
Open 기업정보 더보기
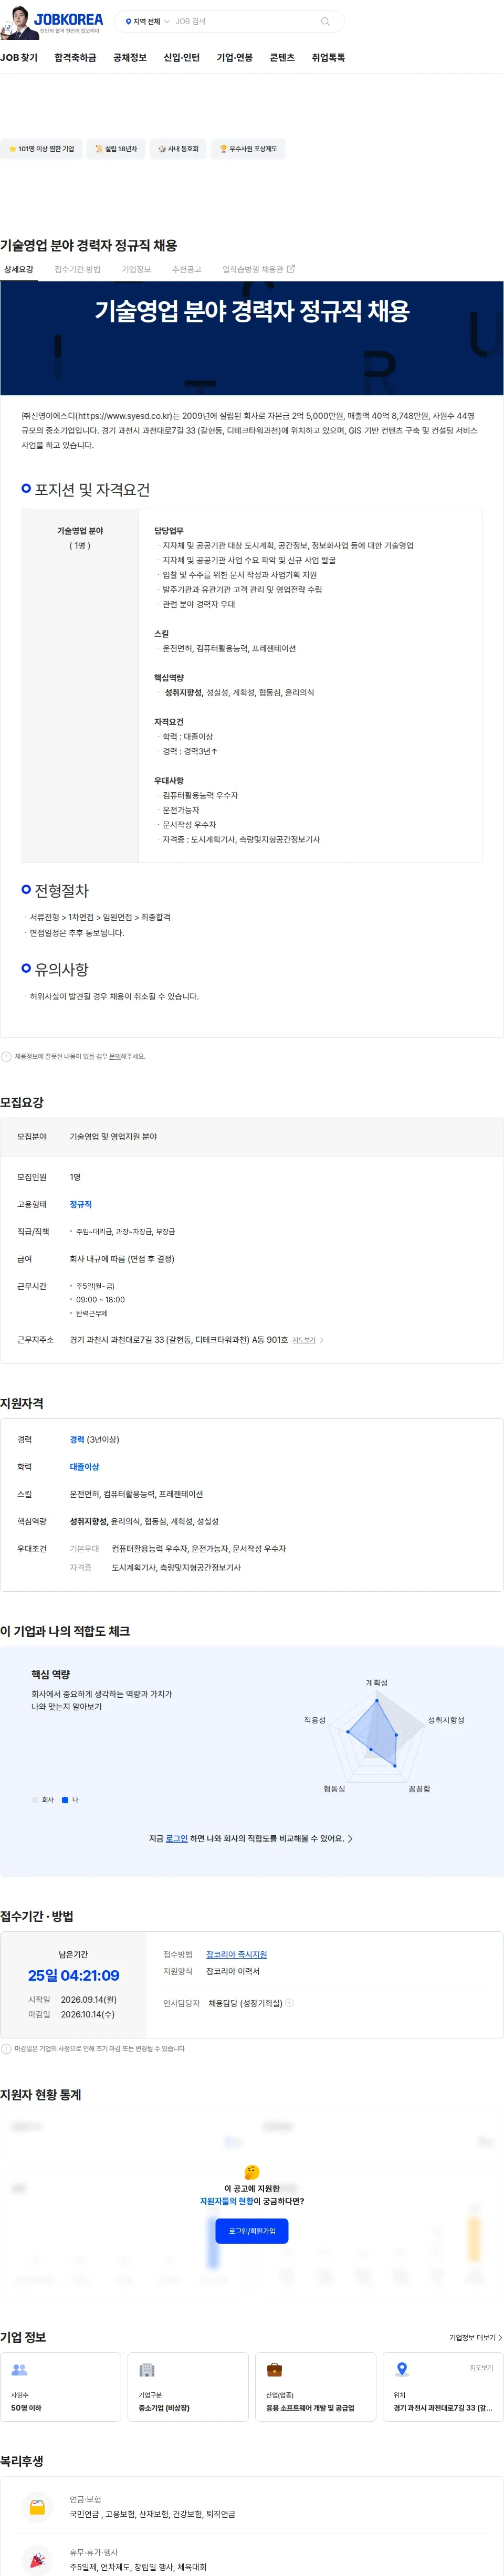click(476, 2337)
